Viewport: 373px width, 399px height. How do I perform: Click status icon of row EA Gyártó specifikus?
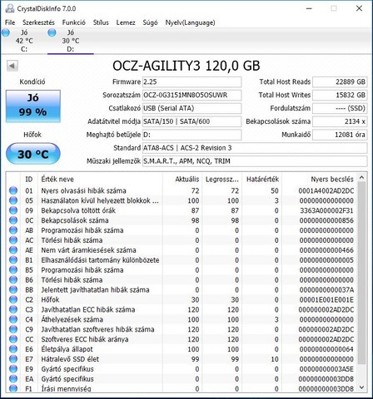pyautogui.click(x=13, y=379)
